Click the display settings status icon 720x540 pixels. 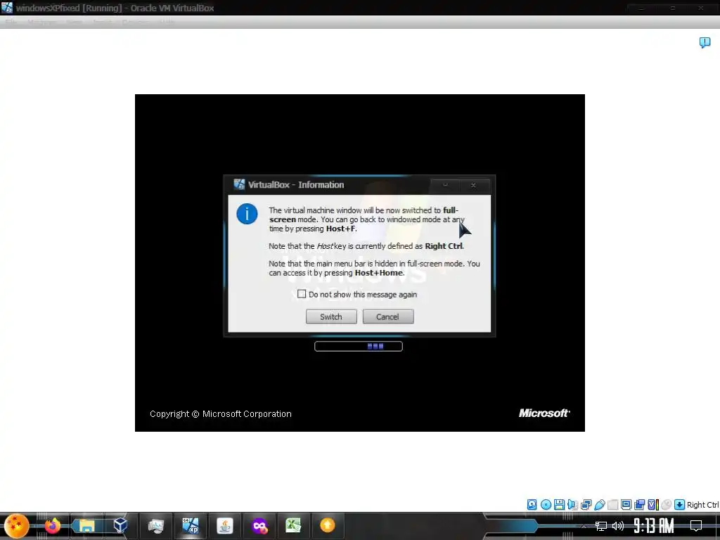(626, 505)
